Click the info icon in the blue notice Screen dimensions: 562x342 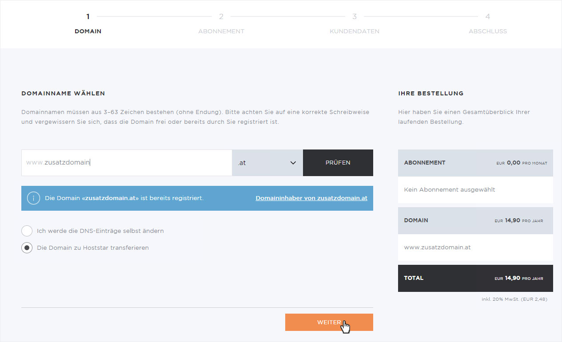(x=34, y=198)
